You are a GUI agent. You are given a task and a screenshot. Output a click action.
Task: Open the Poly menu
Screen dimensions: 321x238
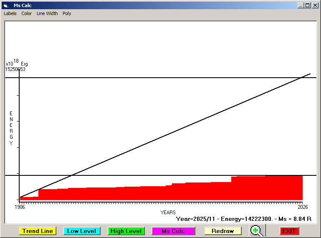pos(67,13)
